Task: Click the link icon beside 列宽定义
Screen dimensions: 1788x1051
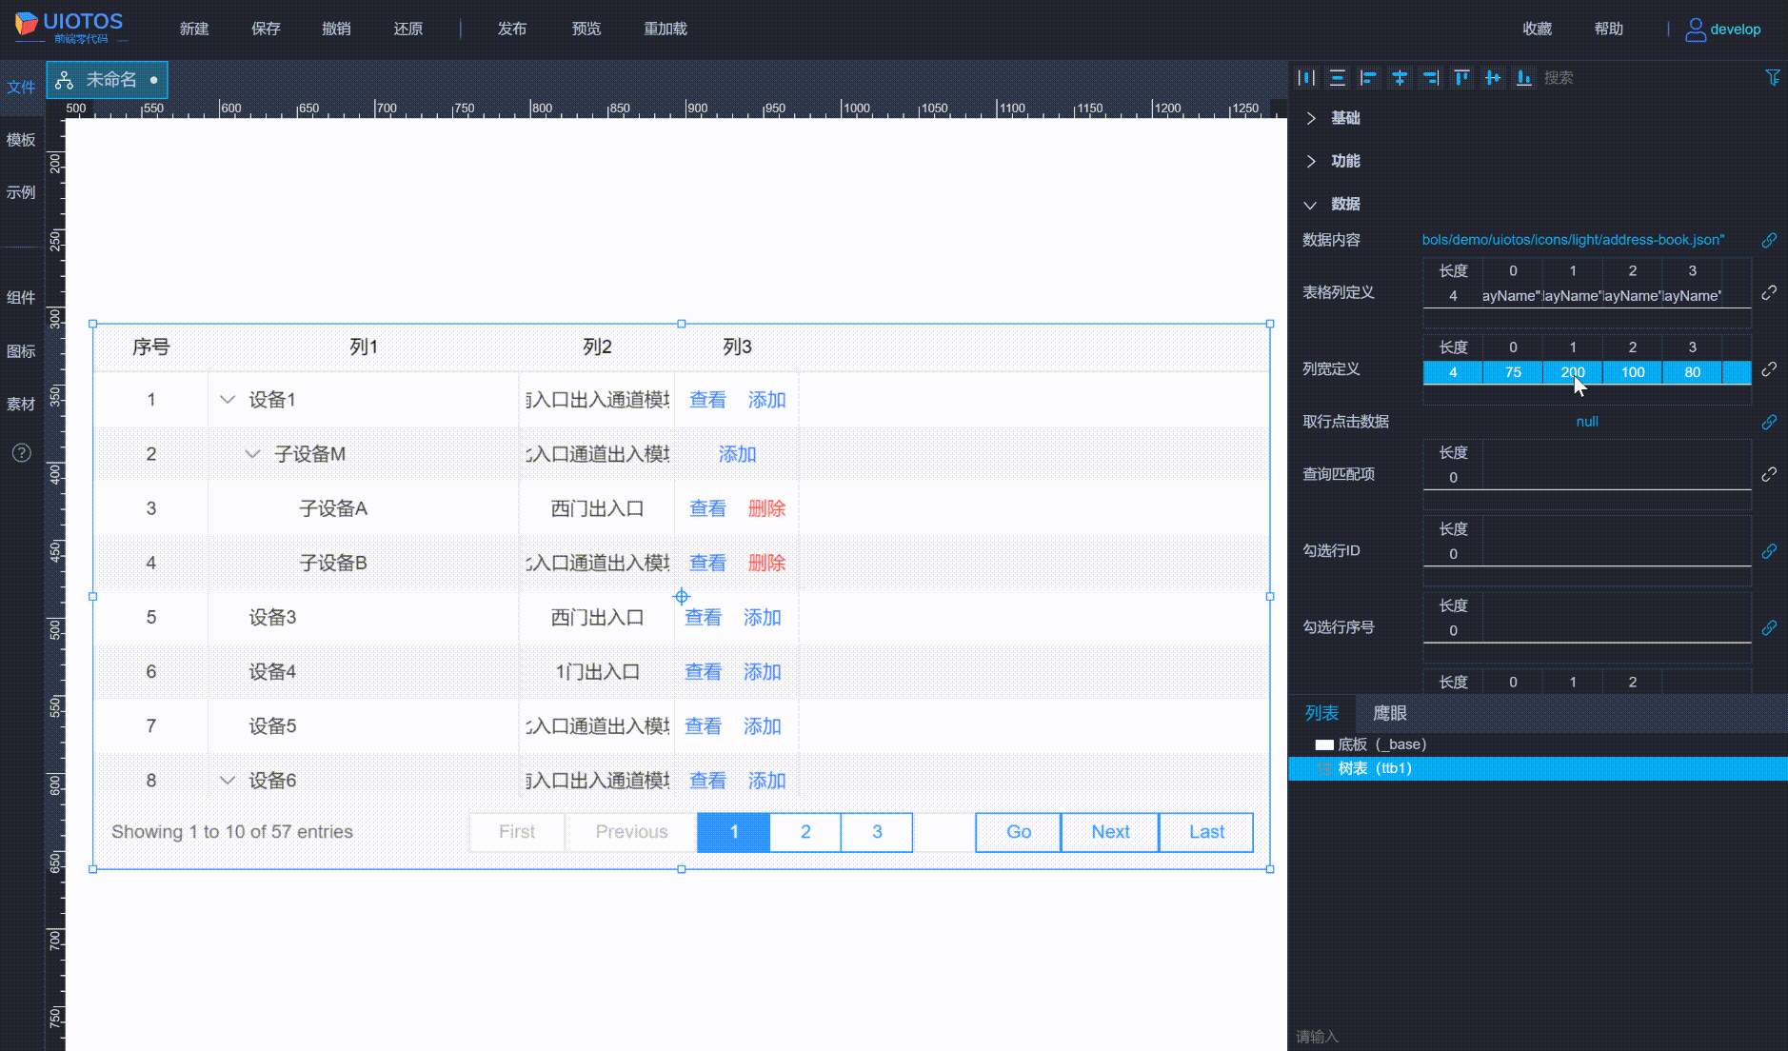Action: point(1769,369)
